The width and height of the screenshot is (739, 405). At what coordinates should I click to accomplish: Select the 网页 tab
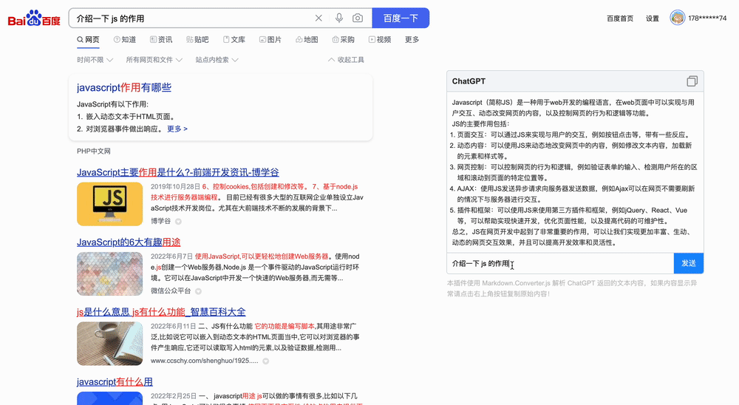[88, 40]
